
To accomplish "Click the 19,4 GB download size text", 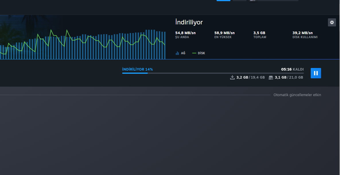I will [x=258, y=77].
